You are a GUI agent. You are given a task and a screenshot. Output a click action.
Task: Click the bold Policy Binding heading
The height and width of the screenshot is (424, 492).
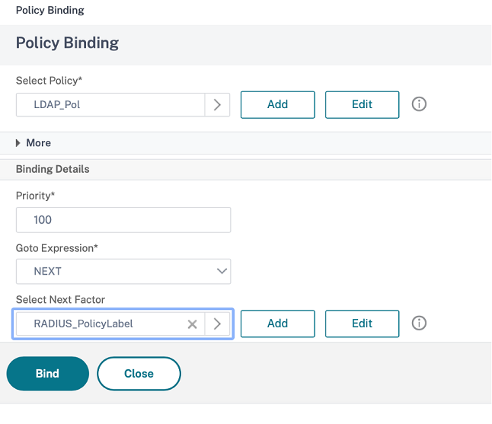67,43
